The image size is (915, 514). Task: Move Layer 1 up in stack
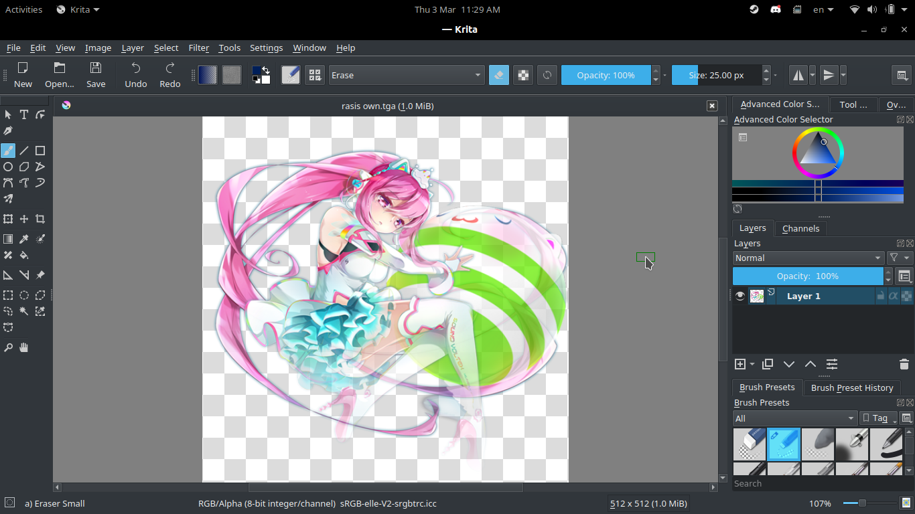811,364
